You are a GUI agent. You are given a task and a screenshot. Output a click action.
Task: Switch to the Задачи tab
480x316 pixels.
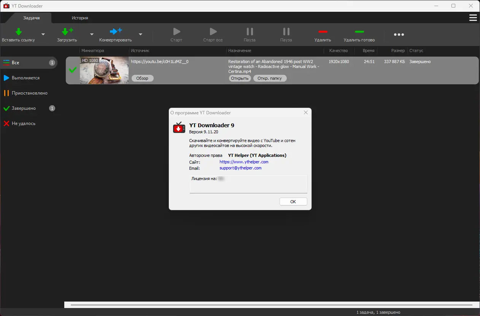pos(32,18)
